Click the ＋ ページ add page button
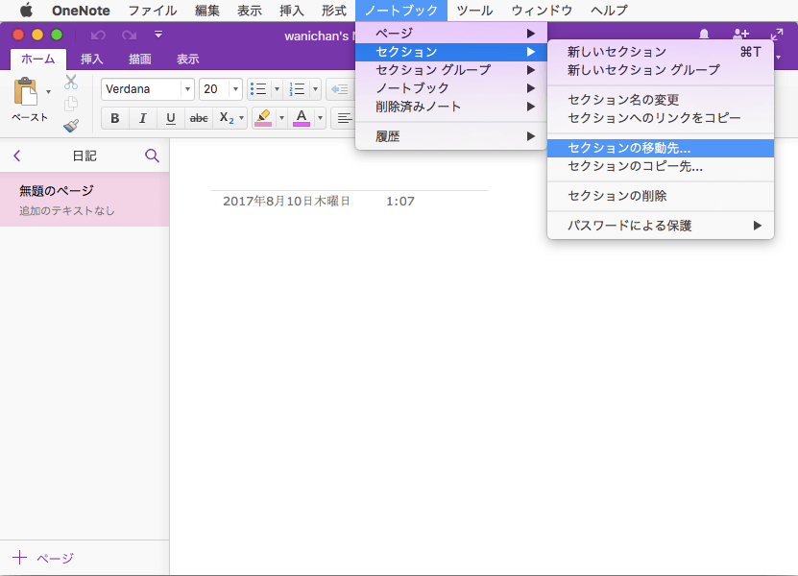 (x=43, y=558)
